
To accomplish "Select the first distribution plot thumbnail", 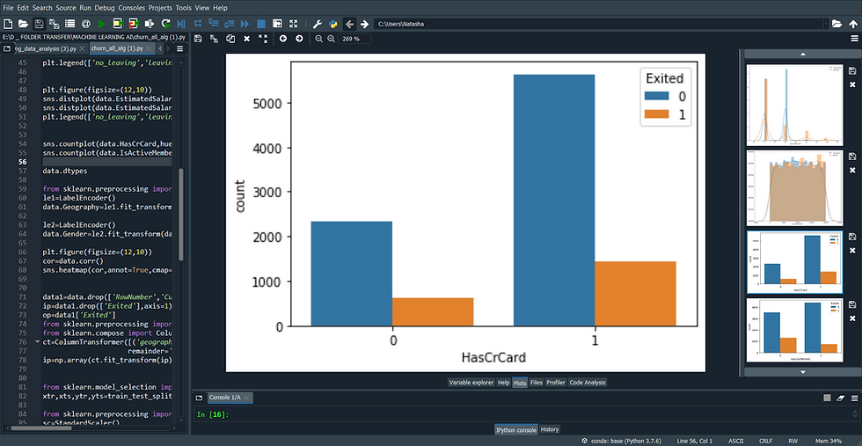I will tap(794, 105).
